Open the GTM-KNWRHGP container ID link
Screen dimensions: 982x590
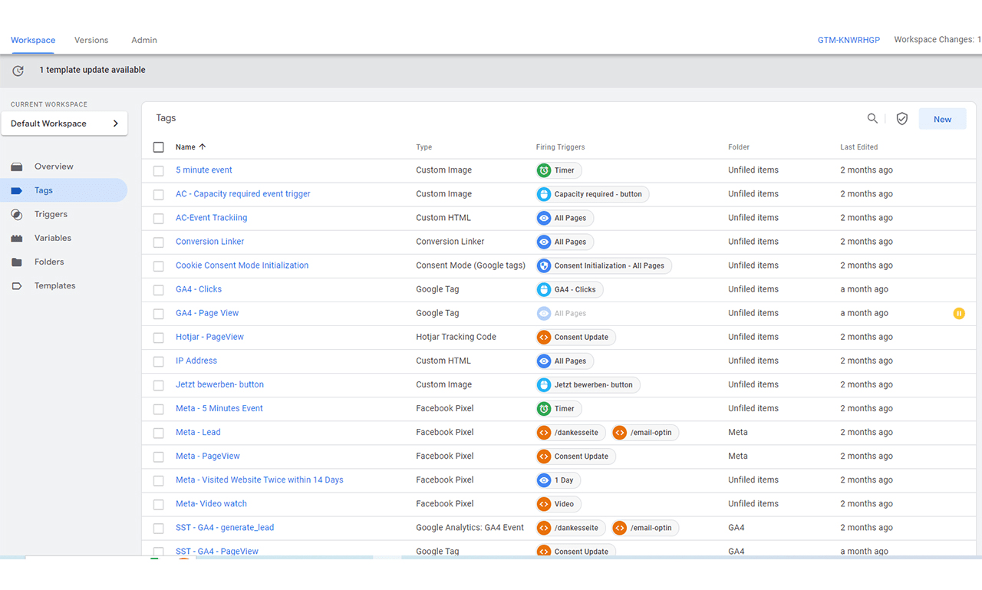click(849, 40)
